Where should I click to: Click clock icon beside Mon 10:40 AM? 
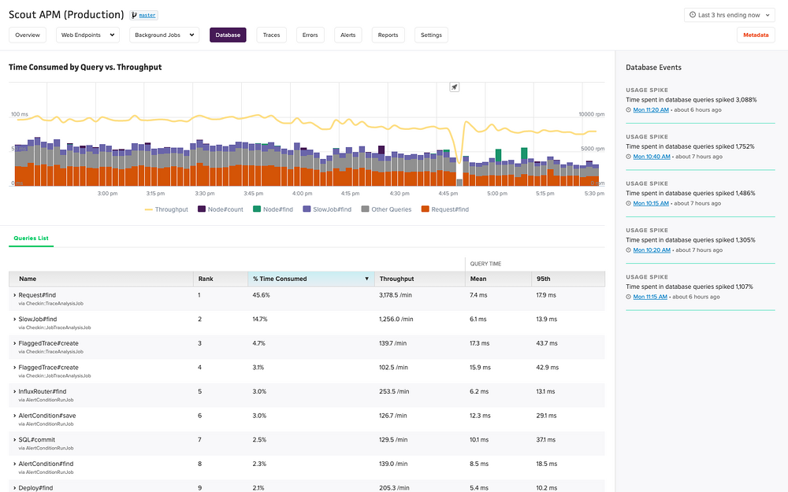coord(628,157)
